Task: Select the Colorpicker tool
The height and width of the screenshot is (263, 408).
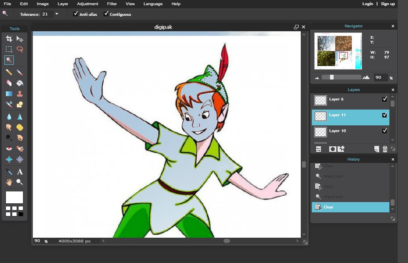Action: (9, 172)
